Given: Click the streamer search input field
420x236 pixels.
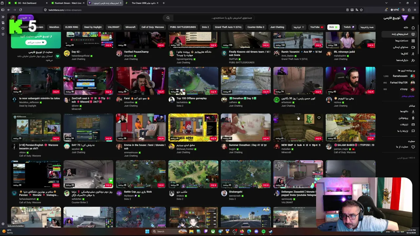Looking at the screenshot, I should click(x=213, y=18).
